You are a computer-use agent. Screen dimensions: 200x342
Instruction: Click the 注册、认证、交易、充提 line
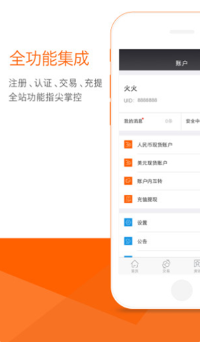pyautogui.click(x=56, y=83)
